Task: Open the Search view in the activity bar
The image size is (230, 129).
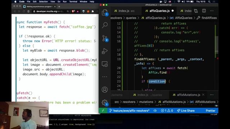Action: (105, 25)
